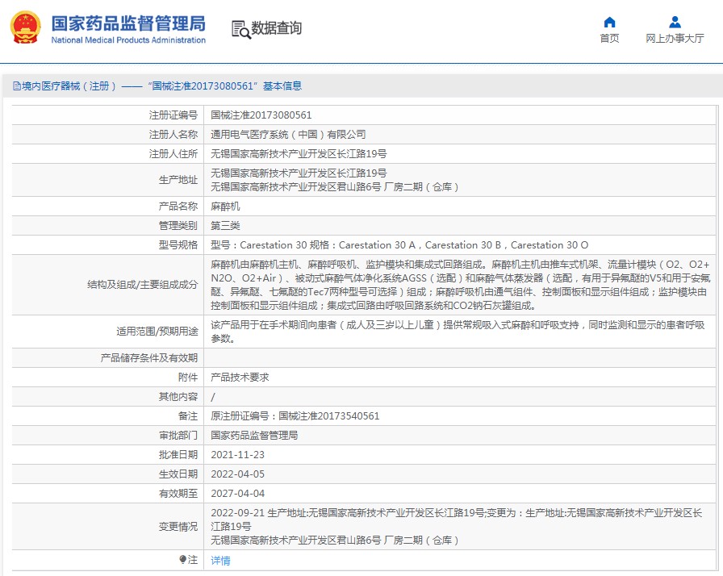Select 君山路6号厂房二期 line in 生产地址 row
The height and width of the screenshot is (576, 723).
coord(334,186)
